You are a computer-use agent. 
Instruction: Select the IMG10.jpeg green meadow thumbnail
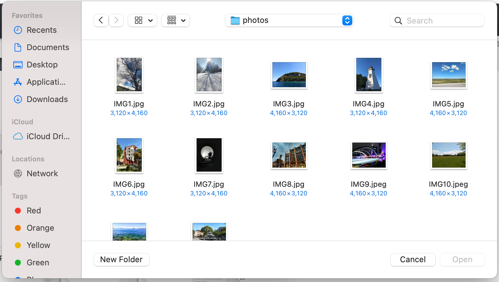449,155
